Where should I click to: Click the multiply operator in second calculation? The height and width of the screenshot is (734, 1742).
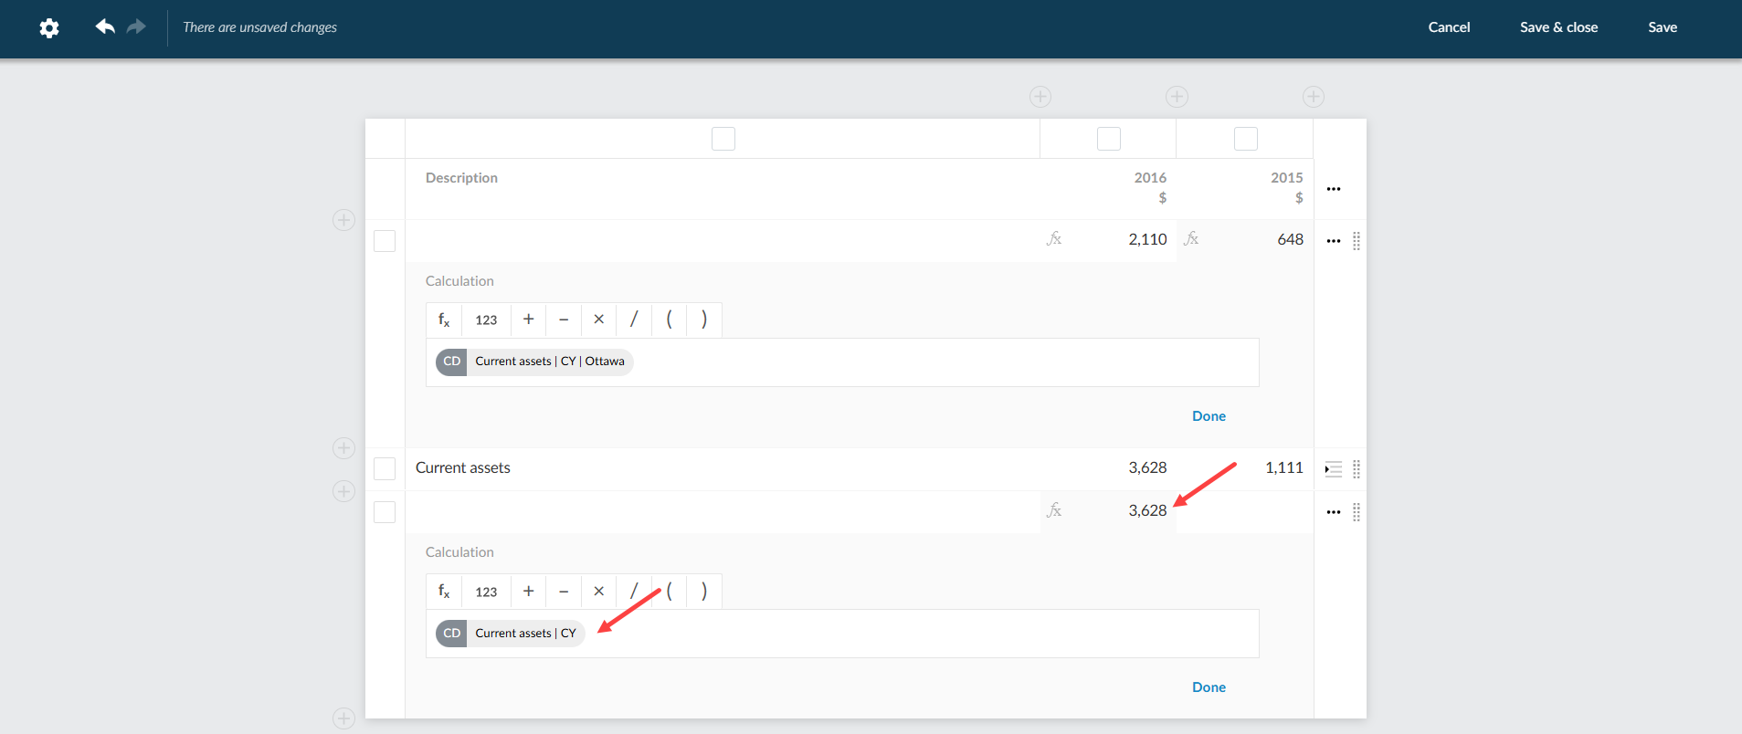pyautogui.click(x=598, y=592)
